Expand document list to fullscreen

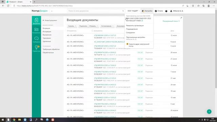pos(181,18)
